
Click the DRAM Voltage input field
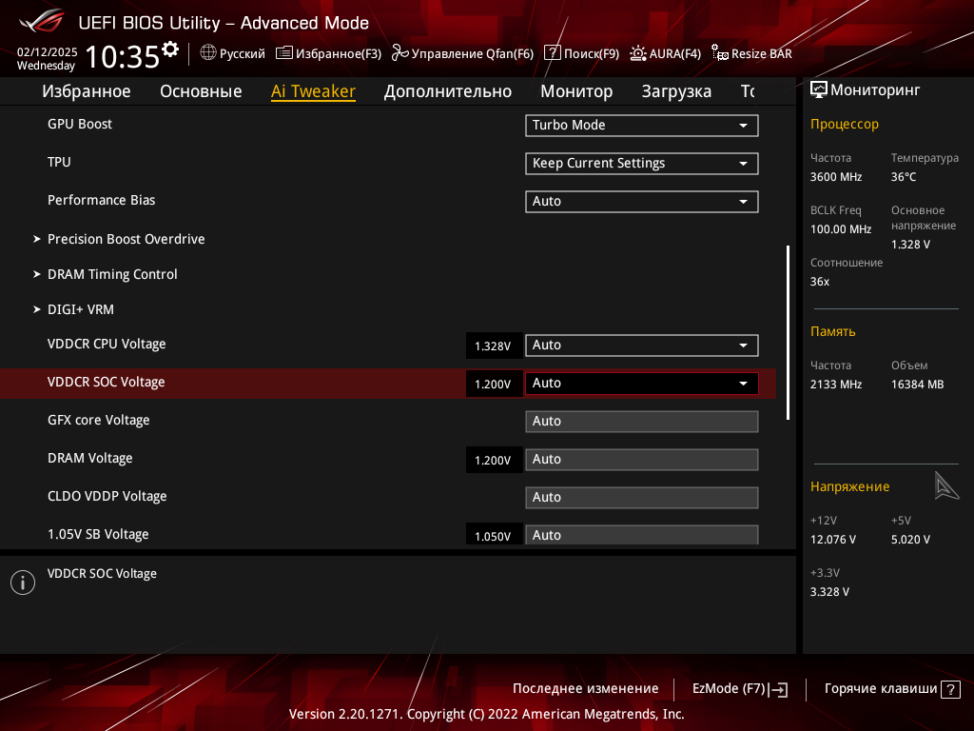(x=642, y=460)
